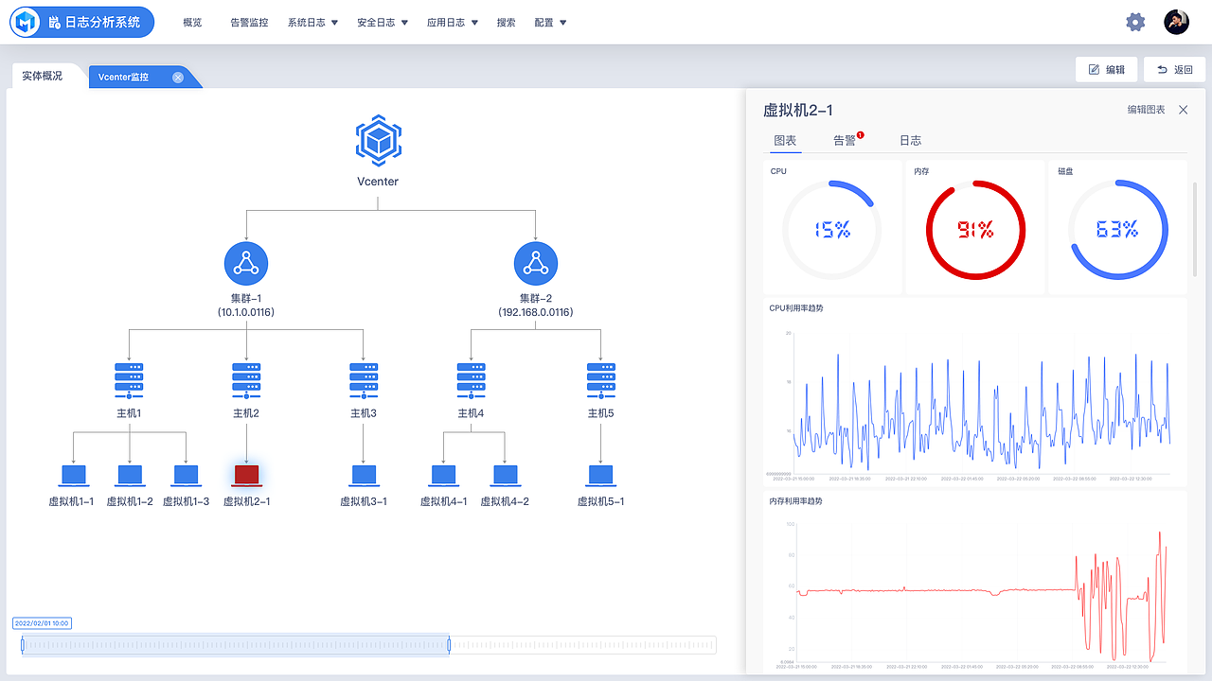Open the settings gear icon

click(x=1135, y=21)
